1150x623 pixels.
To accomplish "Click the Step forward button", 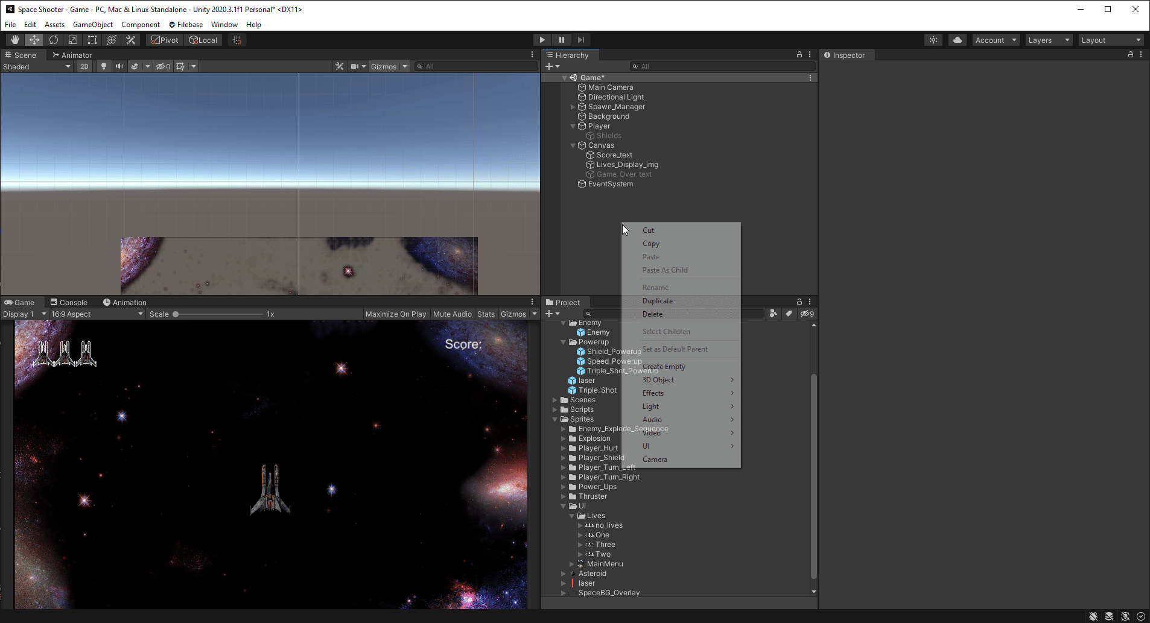I will click(x=580, y=40).
